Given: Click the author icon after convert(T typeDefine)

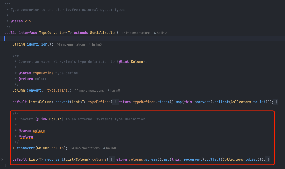Looking at the screenshot, I should pyautogui.click(x=108, y=91).
